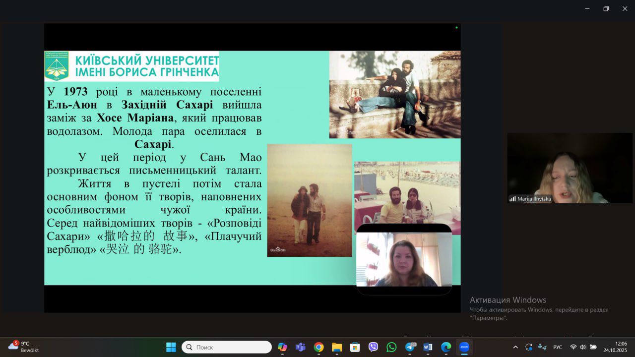This screenshot has height=357, width=635.
Task: Open Microsoft Store from the taskbar
Action: tap(355, 347)
